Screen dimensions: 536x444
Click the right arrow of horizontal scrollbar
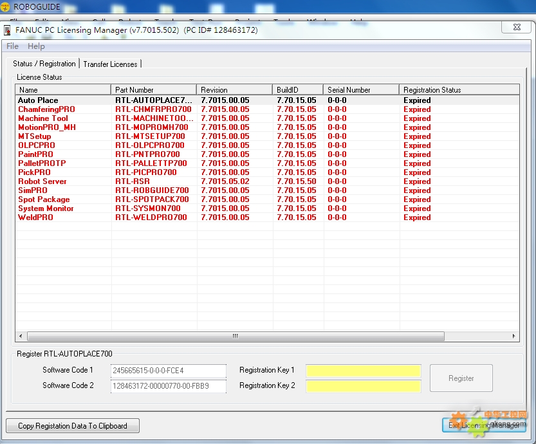tap(513, 337)
